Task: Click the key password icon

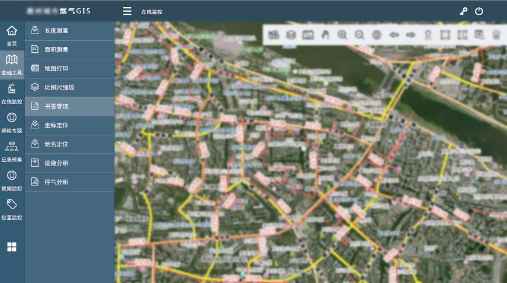Action: [463, 11]
